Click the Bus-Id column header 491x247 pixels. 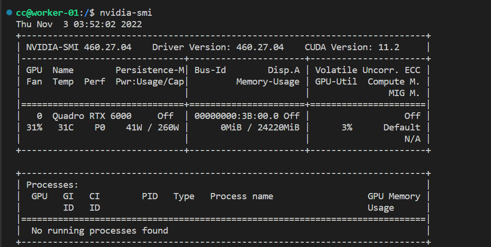click(210, 70)
